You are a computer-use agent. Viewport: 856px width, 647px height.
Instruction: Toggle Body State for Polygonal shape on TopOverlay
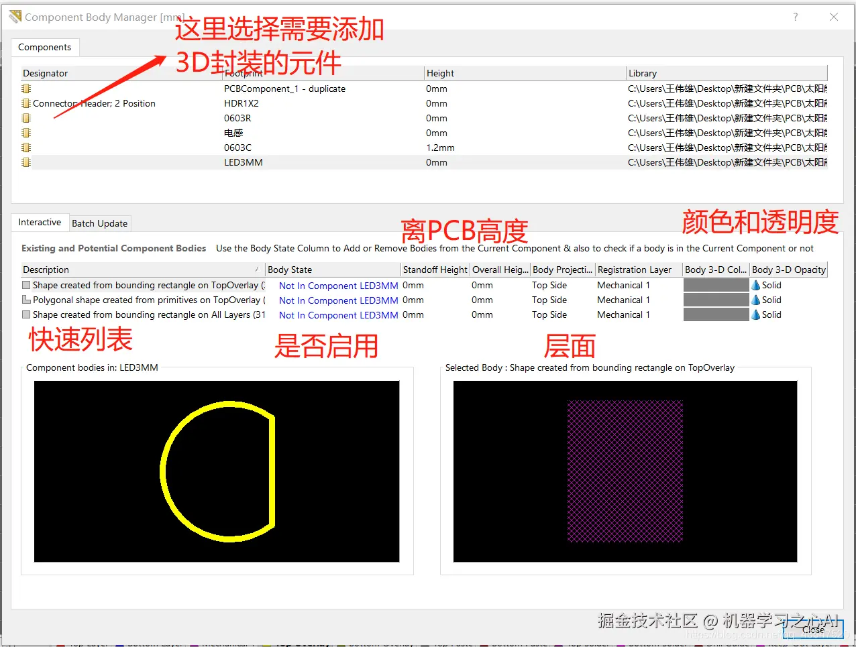339,300
